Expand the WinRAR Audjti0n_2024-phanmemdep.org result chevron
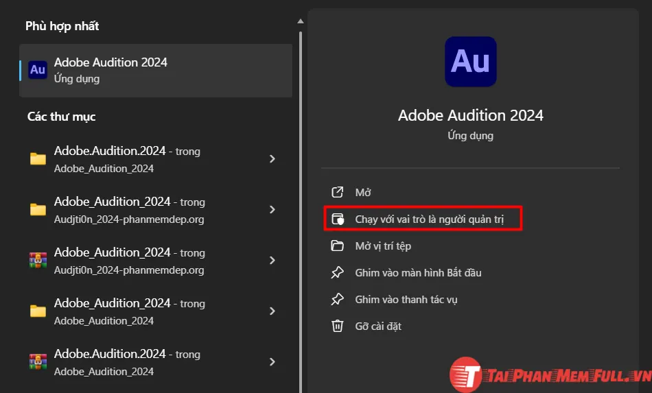Viewport: 652px width, 393px height. (272, 260)
